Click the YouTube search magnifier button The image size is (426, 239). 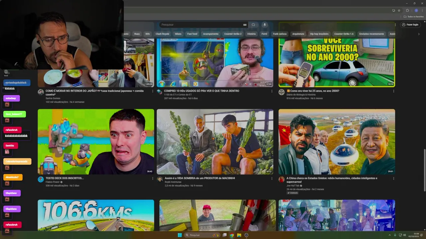(253, 25)
